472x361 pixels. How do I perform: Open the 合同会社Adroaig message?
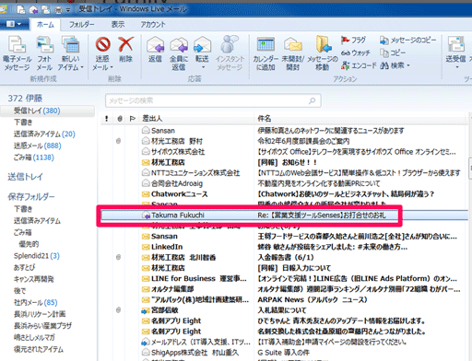pyautogui.click(x=283, y=183)
